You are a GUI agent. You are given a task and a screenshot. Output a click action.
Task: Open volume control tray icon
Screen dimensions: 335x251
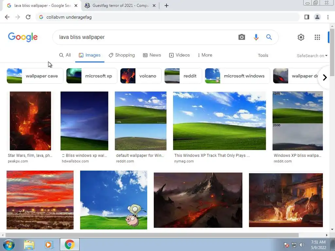coord(302,245)
